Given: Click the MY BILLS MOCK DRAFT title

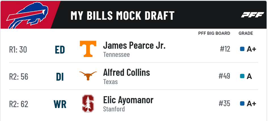Looking at the screenshot, I should 123,15.
